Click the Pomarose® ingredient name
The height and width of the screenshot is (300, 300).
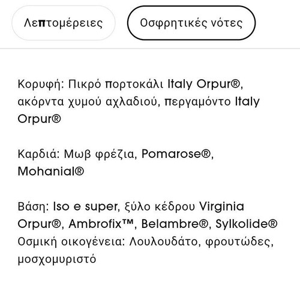click(x=176, y=154)
